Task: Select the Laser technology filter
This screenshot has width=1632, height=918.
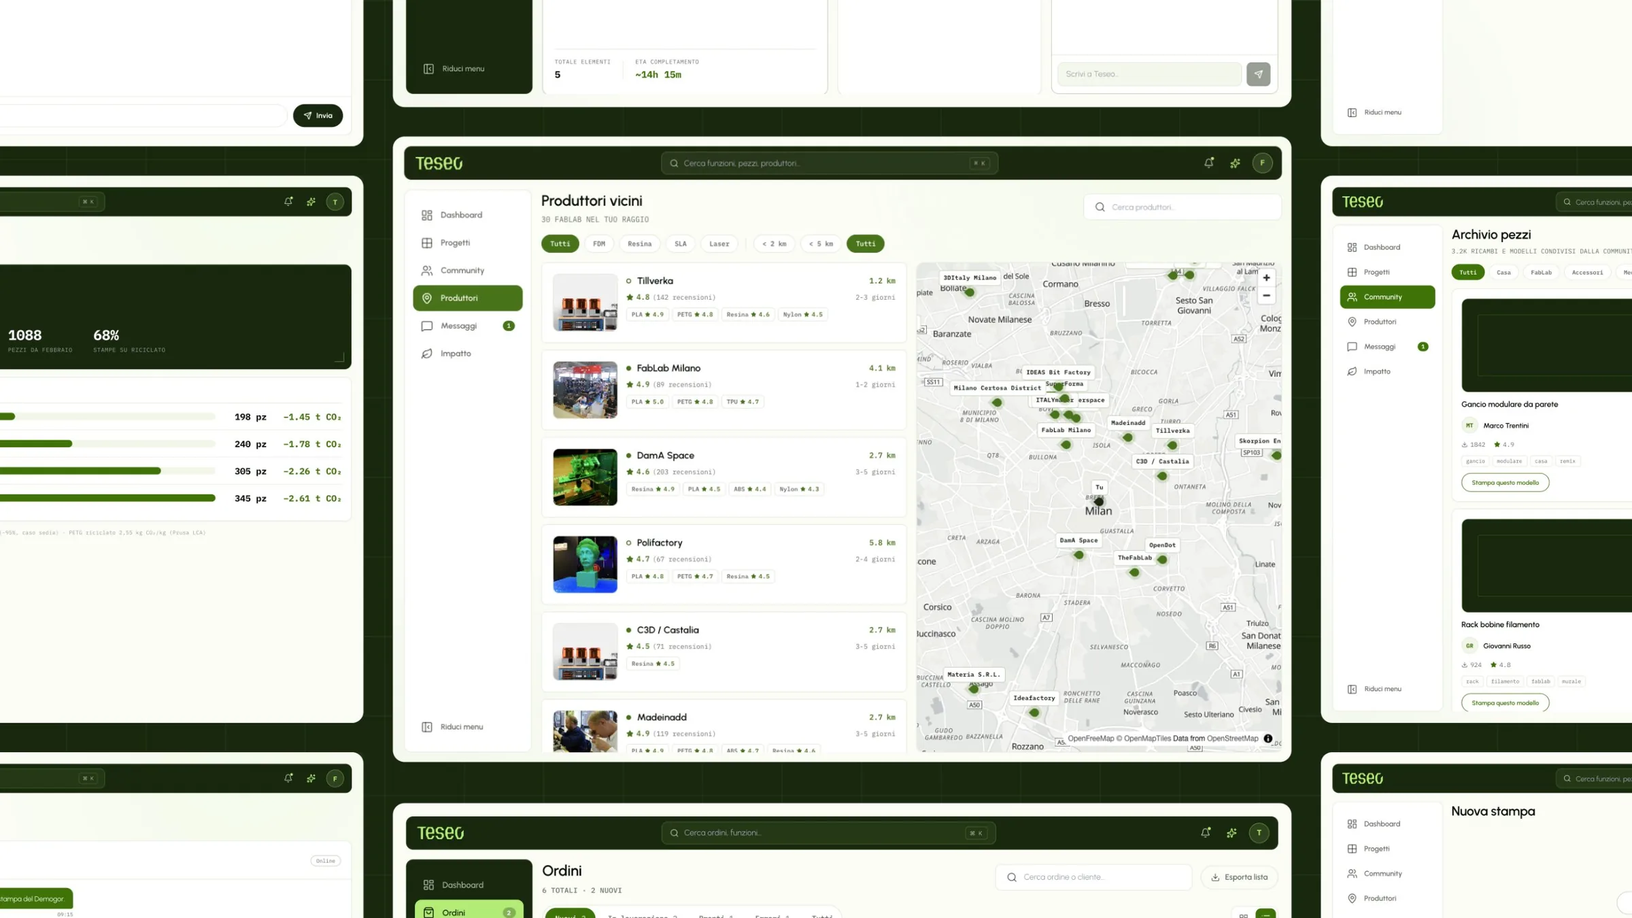Action: coord(719,244)
